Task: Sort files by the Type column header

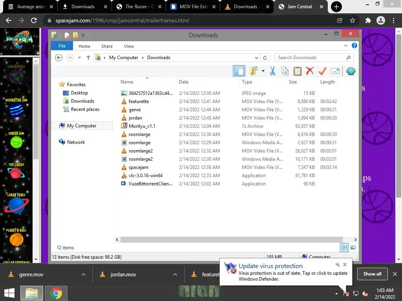Action: (247, 82)
